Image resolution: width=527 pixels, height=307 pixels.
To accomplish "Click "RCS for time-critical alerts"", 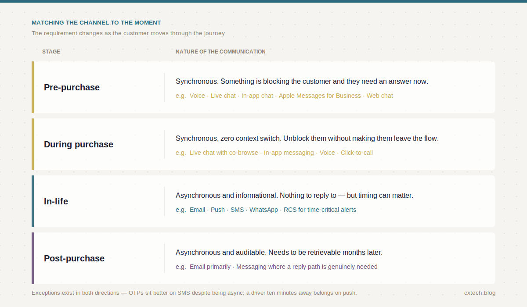I will coord(320,210).
